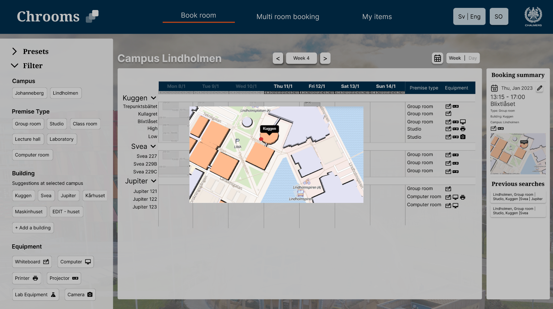This screenshot has height=309, width=553.
Task: Enable the Group room premise filter
Action: point(28,124)
